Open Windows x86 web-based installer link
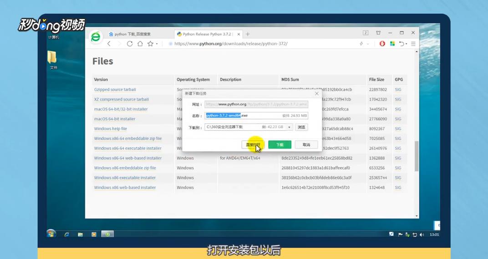This screenshot has width=488, height=259. [125, 188]
